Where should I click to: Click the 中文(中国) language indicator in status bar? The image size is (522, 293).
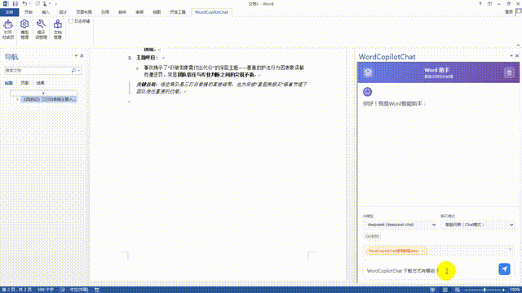pos(79,290)
